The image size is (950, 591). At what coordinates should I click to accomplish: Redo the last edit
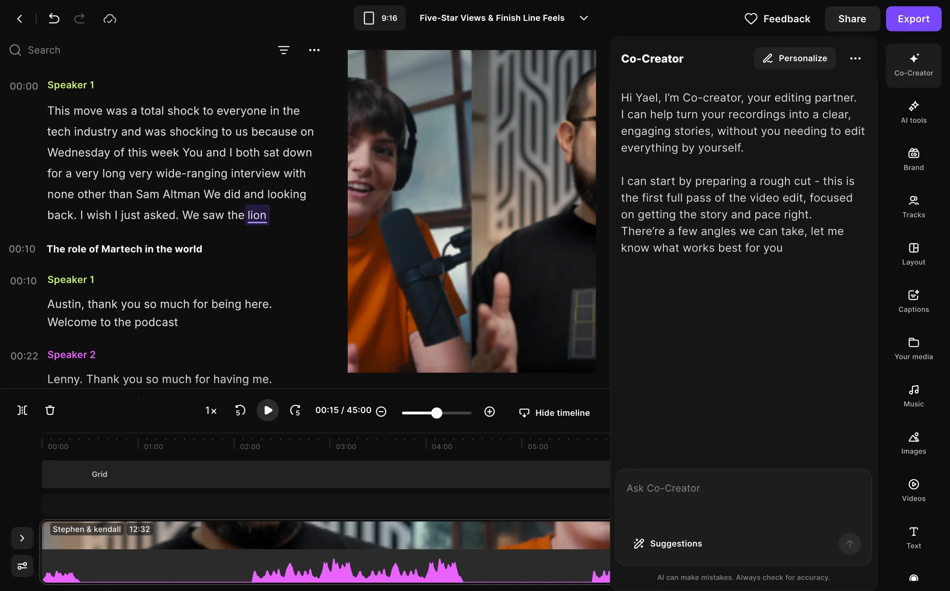(79, 19)
